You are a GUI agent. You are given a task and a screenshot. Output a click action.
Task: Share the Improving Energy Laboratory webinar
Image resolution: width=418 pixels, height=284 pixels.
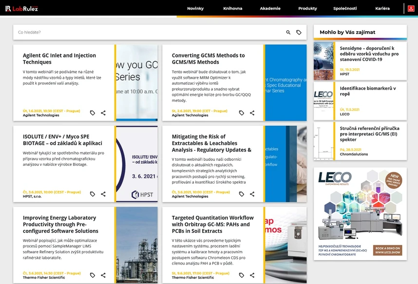pos(103,275)
